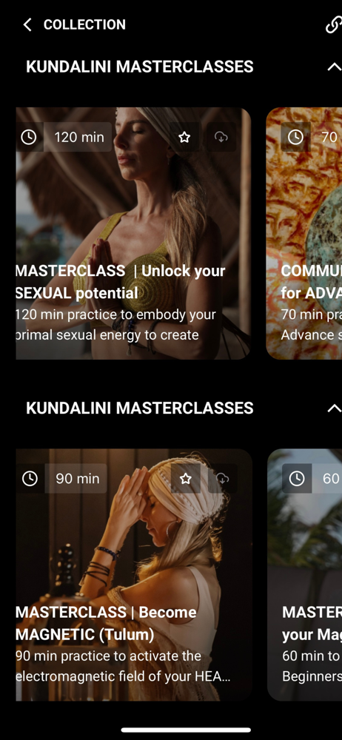Open MASTERCLASS | Unlock your SEXUAL potential title
Image resolution: width=342 pixels, height=740 pixels.
121,282
